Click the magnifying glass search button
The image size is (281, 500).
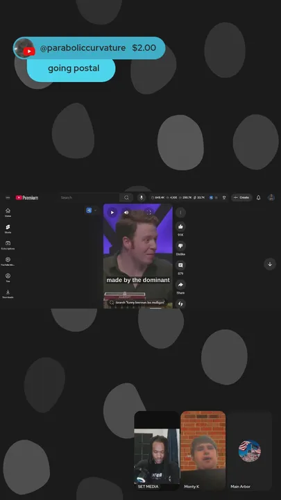coord(126,198)
